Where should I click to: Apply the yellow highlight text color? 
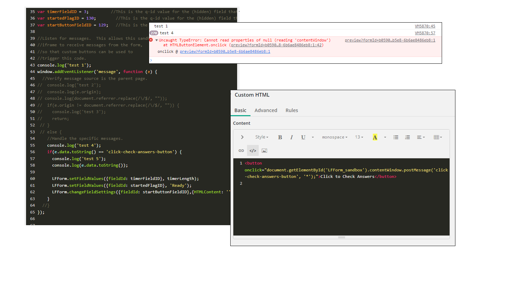[375, 137]
